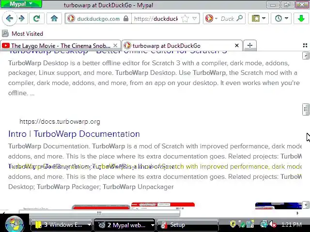Open the Most Visited bookmarks folder
The image size is (310, 232).
click(23, 33)
